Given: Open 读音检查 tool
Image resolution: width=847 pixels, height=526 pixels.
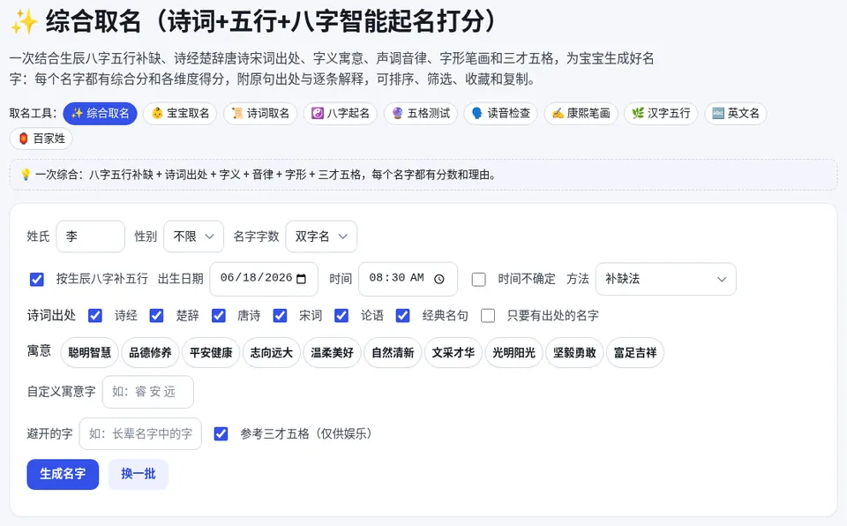Looking at the screenshot, I should click(501, 113).
